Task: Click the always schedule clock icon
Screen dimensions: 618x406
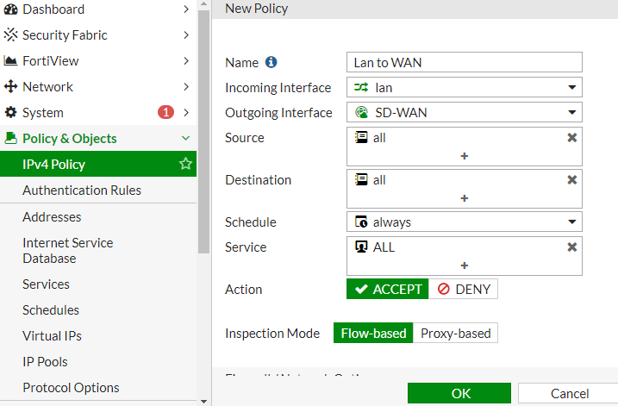Action: pyautogui.click(x=361, y=222)
